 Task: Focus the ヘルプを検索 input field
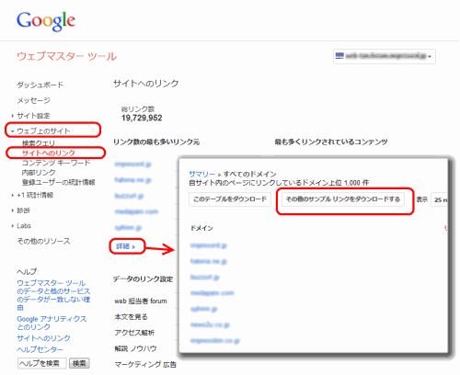point(42,363)
